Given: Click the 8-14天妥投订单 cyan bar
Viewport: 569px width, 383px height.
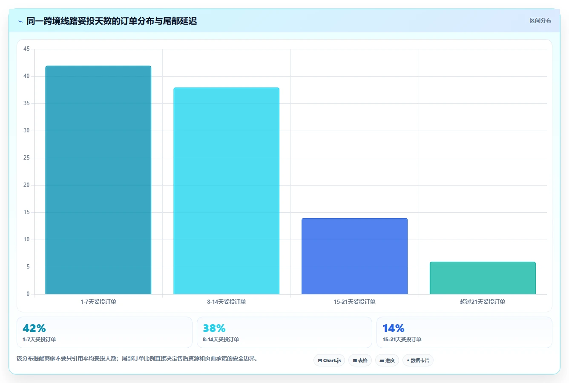Looking at the screenshot, I should click(x=227, y=191).
